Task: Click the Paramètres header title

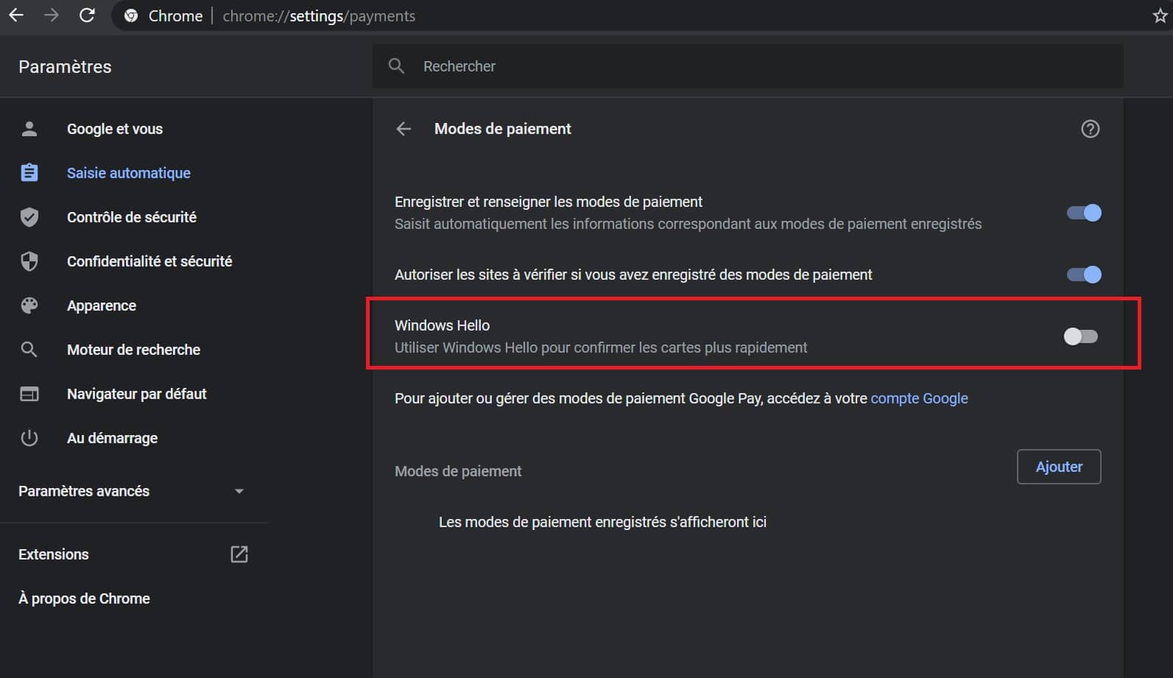Action: tap(65, 67)
